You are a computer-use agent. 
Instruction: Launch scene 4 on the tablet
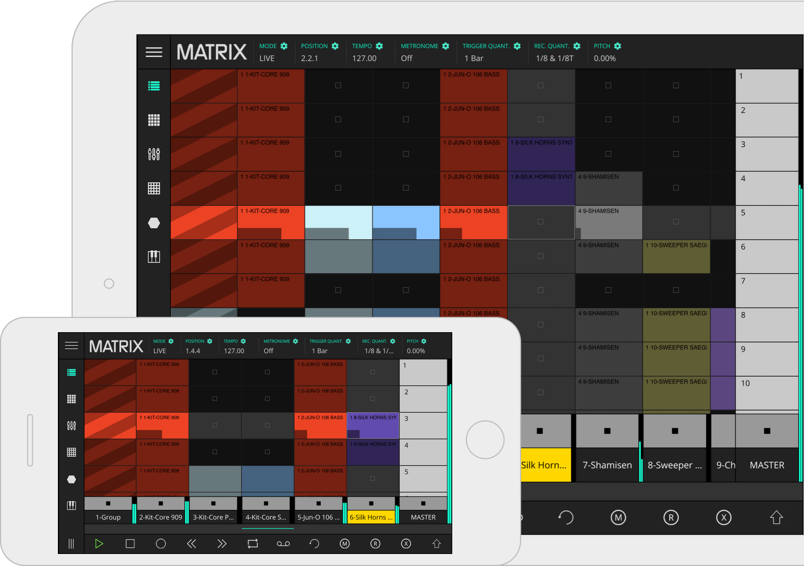coord(767,188)
